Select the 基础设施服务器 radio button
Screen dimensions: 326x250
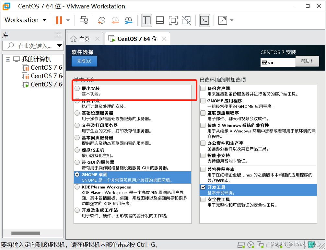click(x=77, y=113)
